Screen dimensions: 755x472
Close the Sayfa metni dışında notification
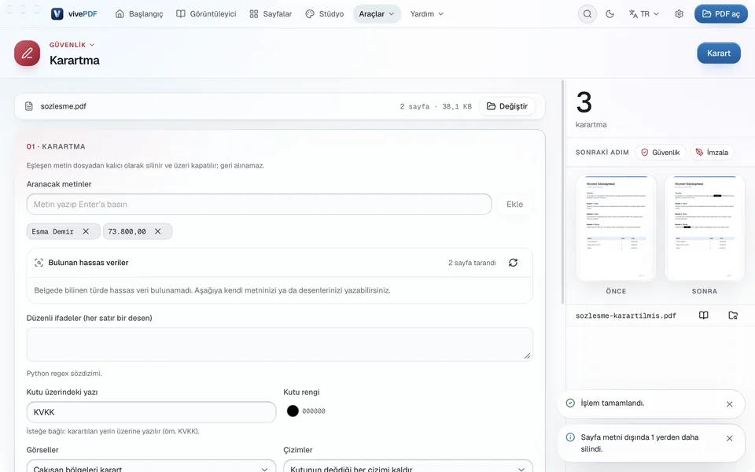pos(730,438)
